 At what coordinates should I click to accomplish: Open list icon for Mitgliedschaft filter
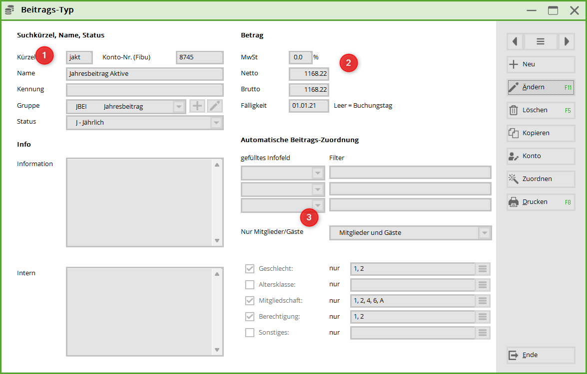(x=483, y=301)
